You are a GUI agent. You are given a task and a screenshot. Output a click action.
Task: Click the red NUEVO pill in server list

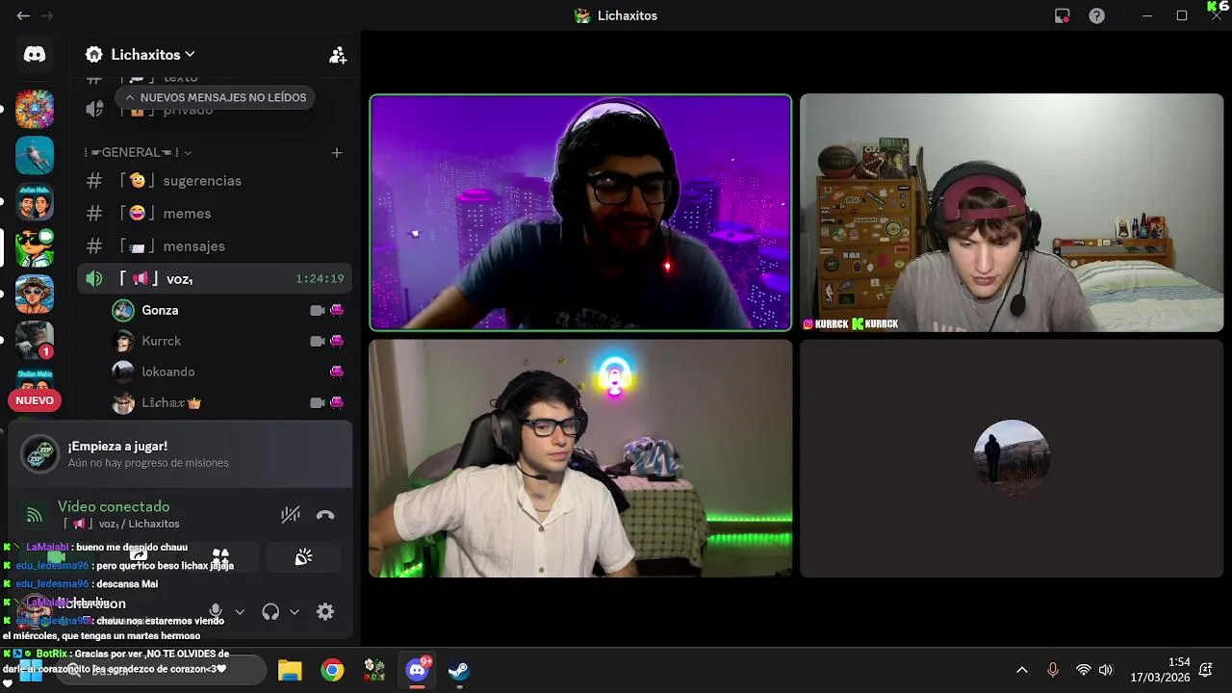click(35, 400)
